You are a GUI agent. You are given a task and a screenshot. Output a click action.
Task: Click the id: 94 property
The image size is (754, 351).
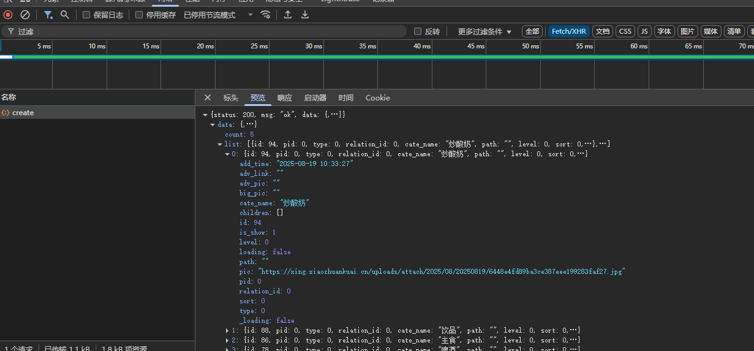[251, 222]
